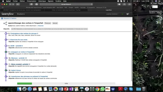Screen dimensions: 163x92
Task: Open WhatsApp from the Dock
Action: [102, 89]
